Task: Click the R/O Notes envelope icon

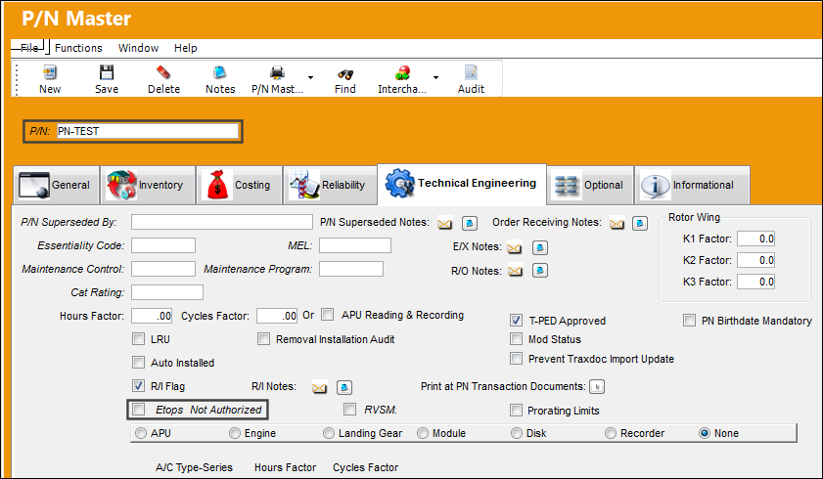Action: (516, 271)
